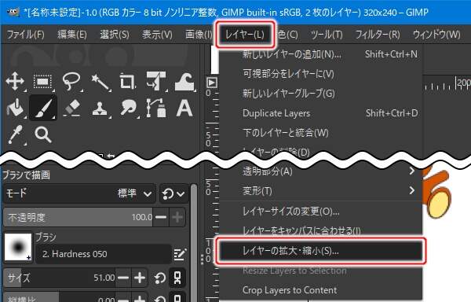Open the フィルター(R) menu
Screen dimensions: 471x302
click(x=378, y=35)
